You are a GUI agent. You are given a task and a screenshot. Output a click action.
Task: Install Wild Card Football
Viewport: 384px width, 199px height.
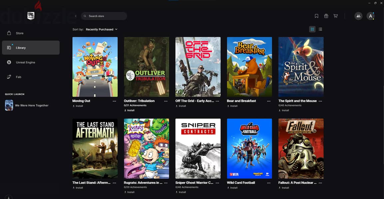point(232,188)
